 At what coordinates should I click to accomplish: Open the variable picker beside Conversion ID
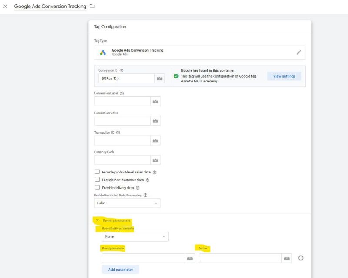[159, 79]
